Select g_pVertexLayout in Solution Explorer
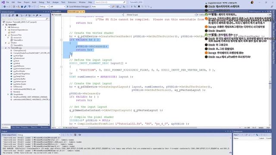The height and width of the screenshot is (155, 276). tap(20, 81)
